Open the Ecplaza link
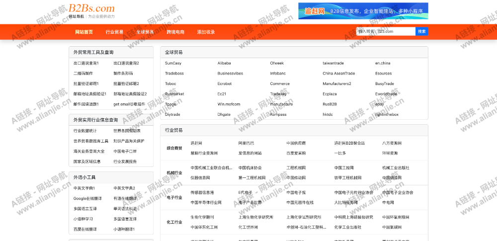The height and width of the screenshot is (241, 497). coord(330,94)
